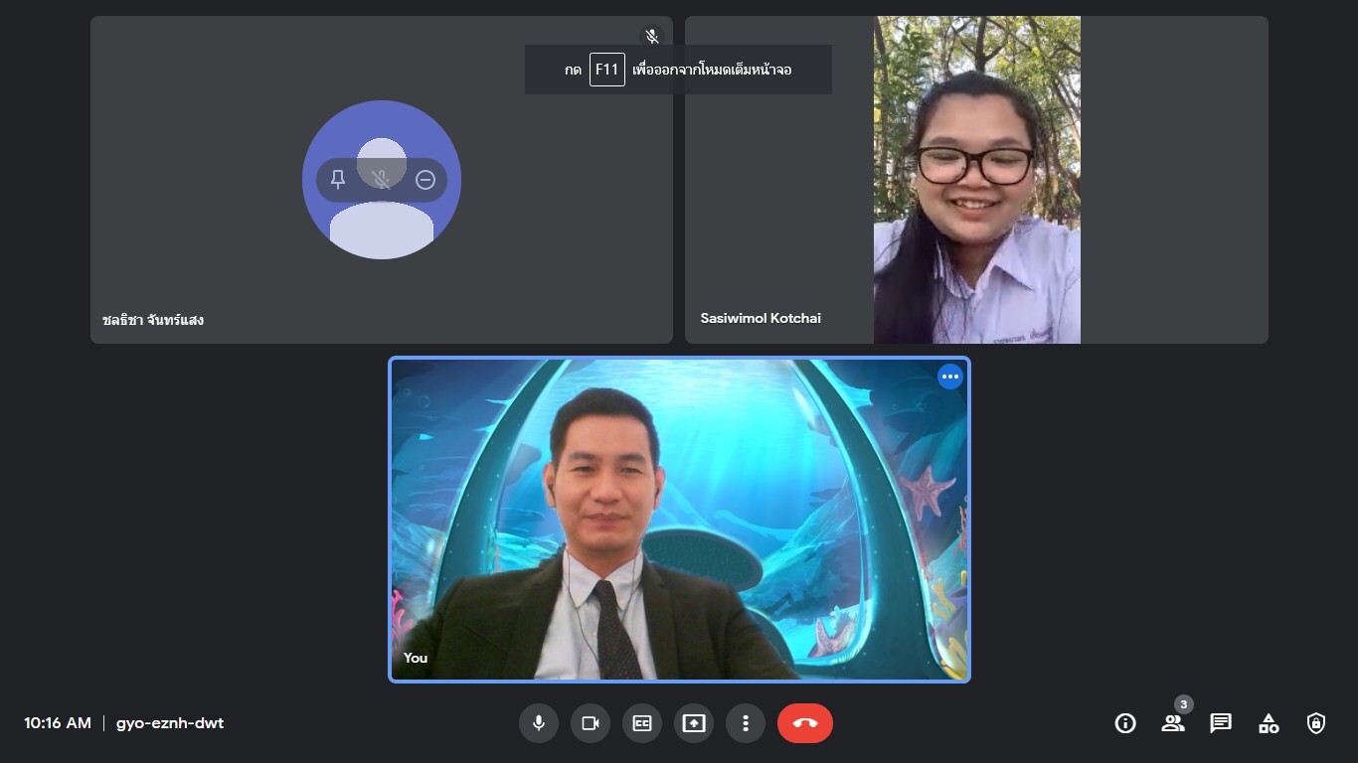
Task: Open the Activities panel
Action: pyautogui.click(x=1269, y=723)
